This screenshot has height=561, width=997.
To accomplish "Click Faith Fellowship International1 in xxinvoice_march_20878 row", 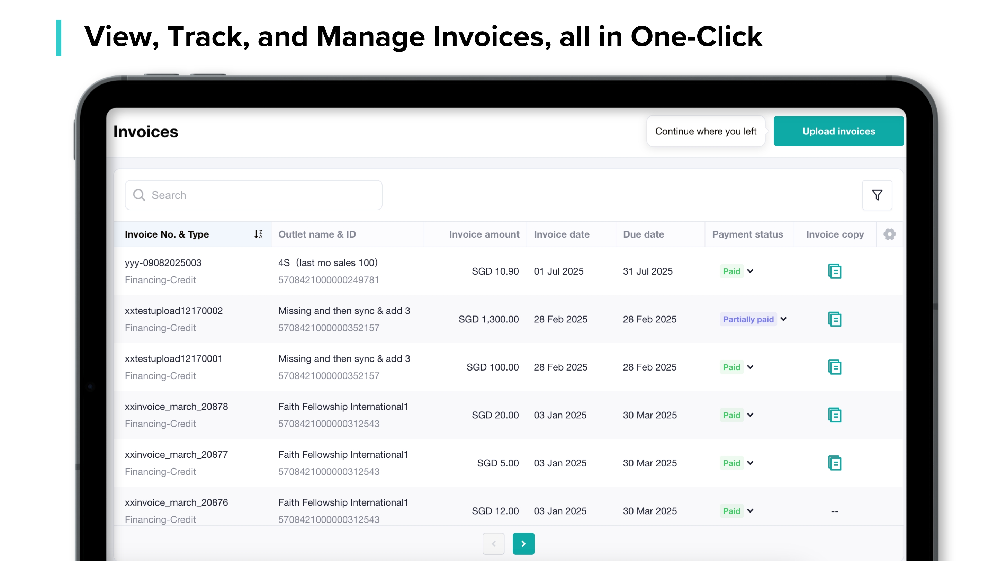I will (343, 407).
